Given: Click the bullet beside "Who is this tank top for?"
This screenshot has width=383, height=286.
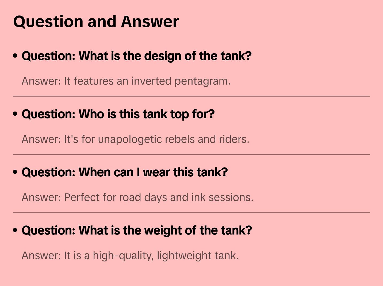Looking at the screenshot, I should point(15,114).
